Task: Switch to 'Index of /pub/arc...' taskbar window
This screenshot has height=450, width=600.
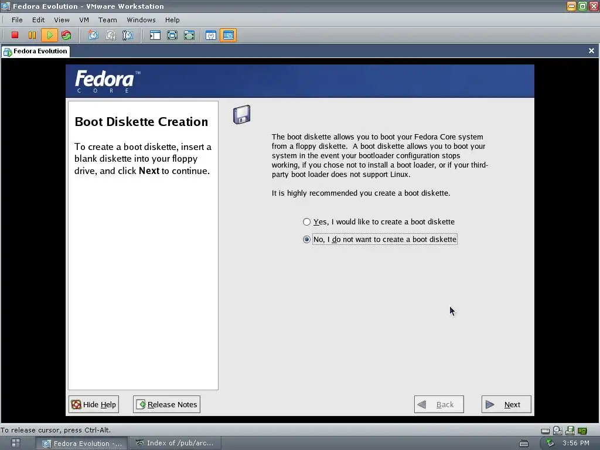Action: 175,443
